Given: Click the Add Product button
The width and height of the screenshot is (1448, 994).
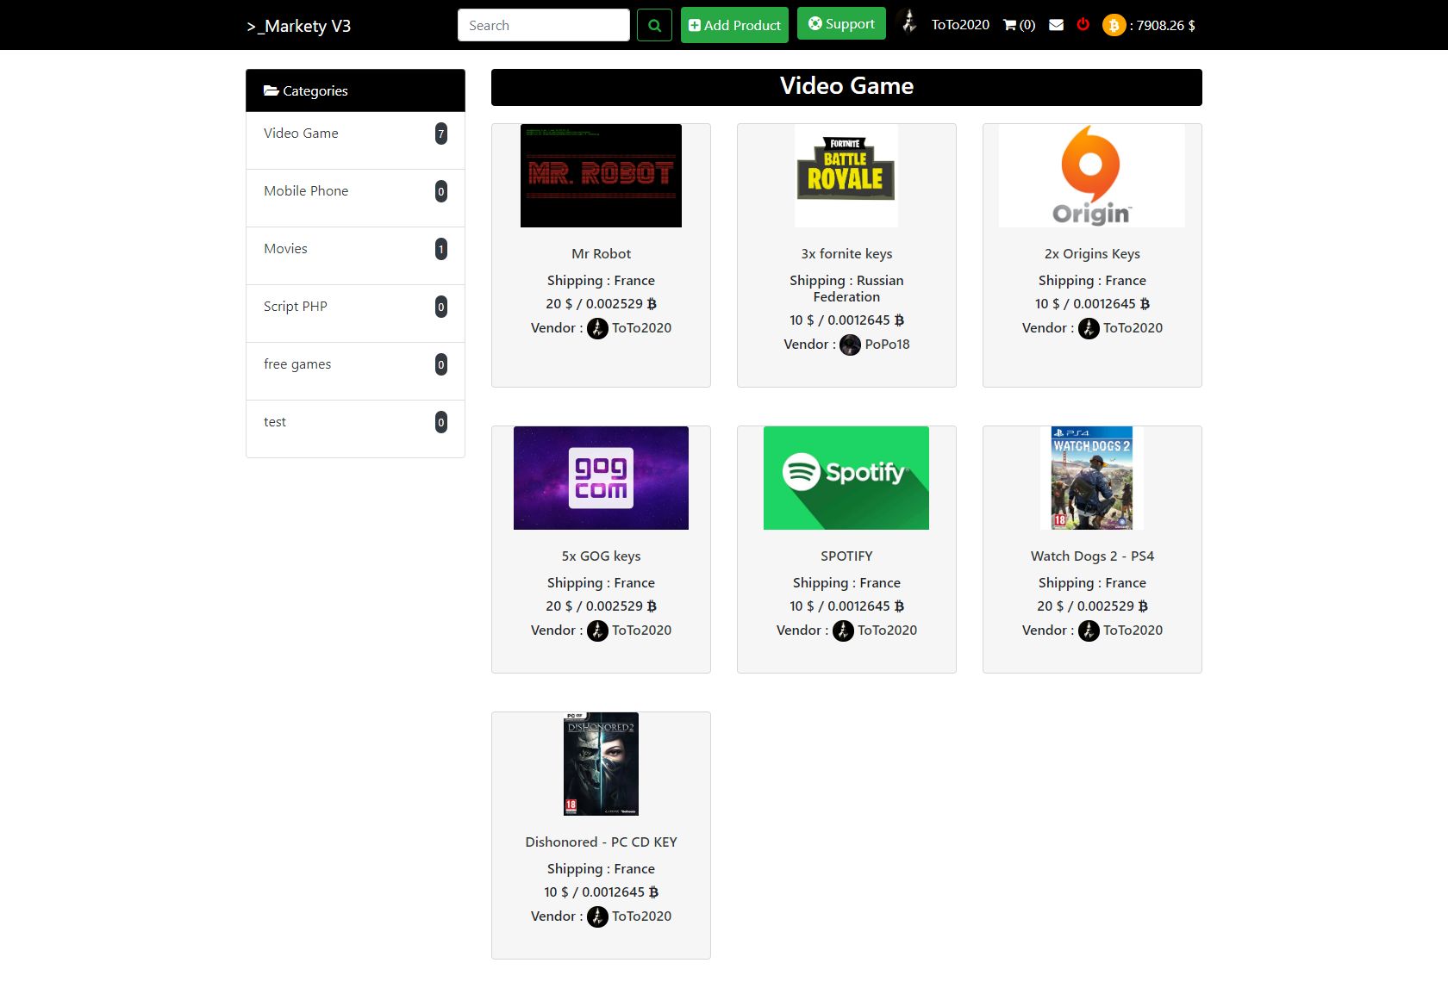Looking at the screenshot, I should (x=734, y=25).
